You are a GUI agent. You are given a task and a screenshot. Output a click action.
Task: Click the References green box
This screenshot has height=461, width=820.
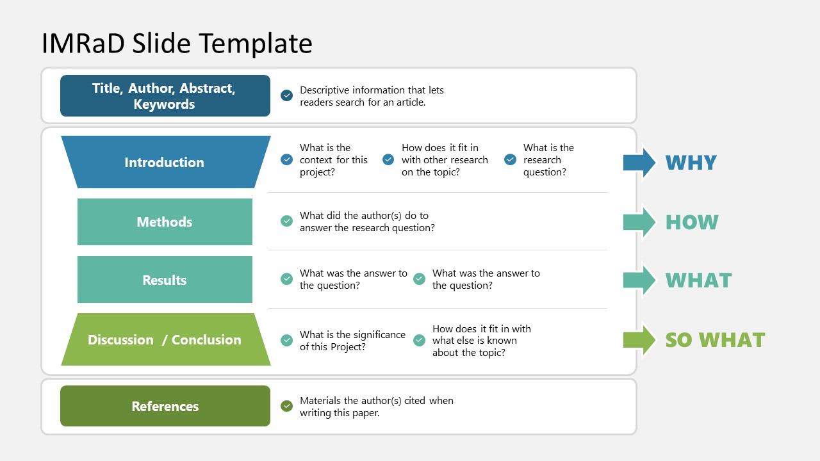pos(165,406)
